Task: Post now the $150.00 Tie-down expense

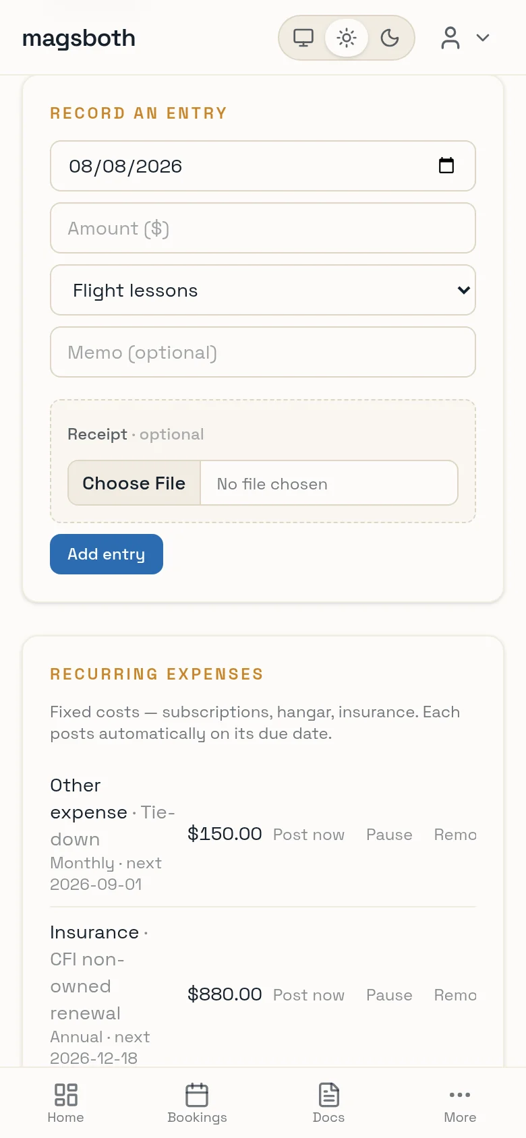Action: point(309,835)
